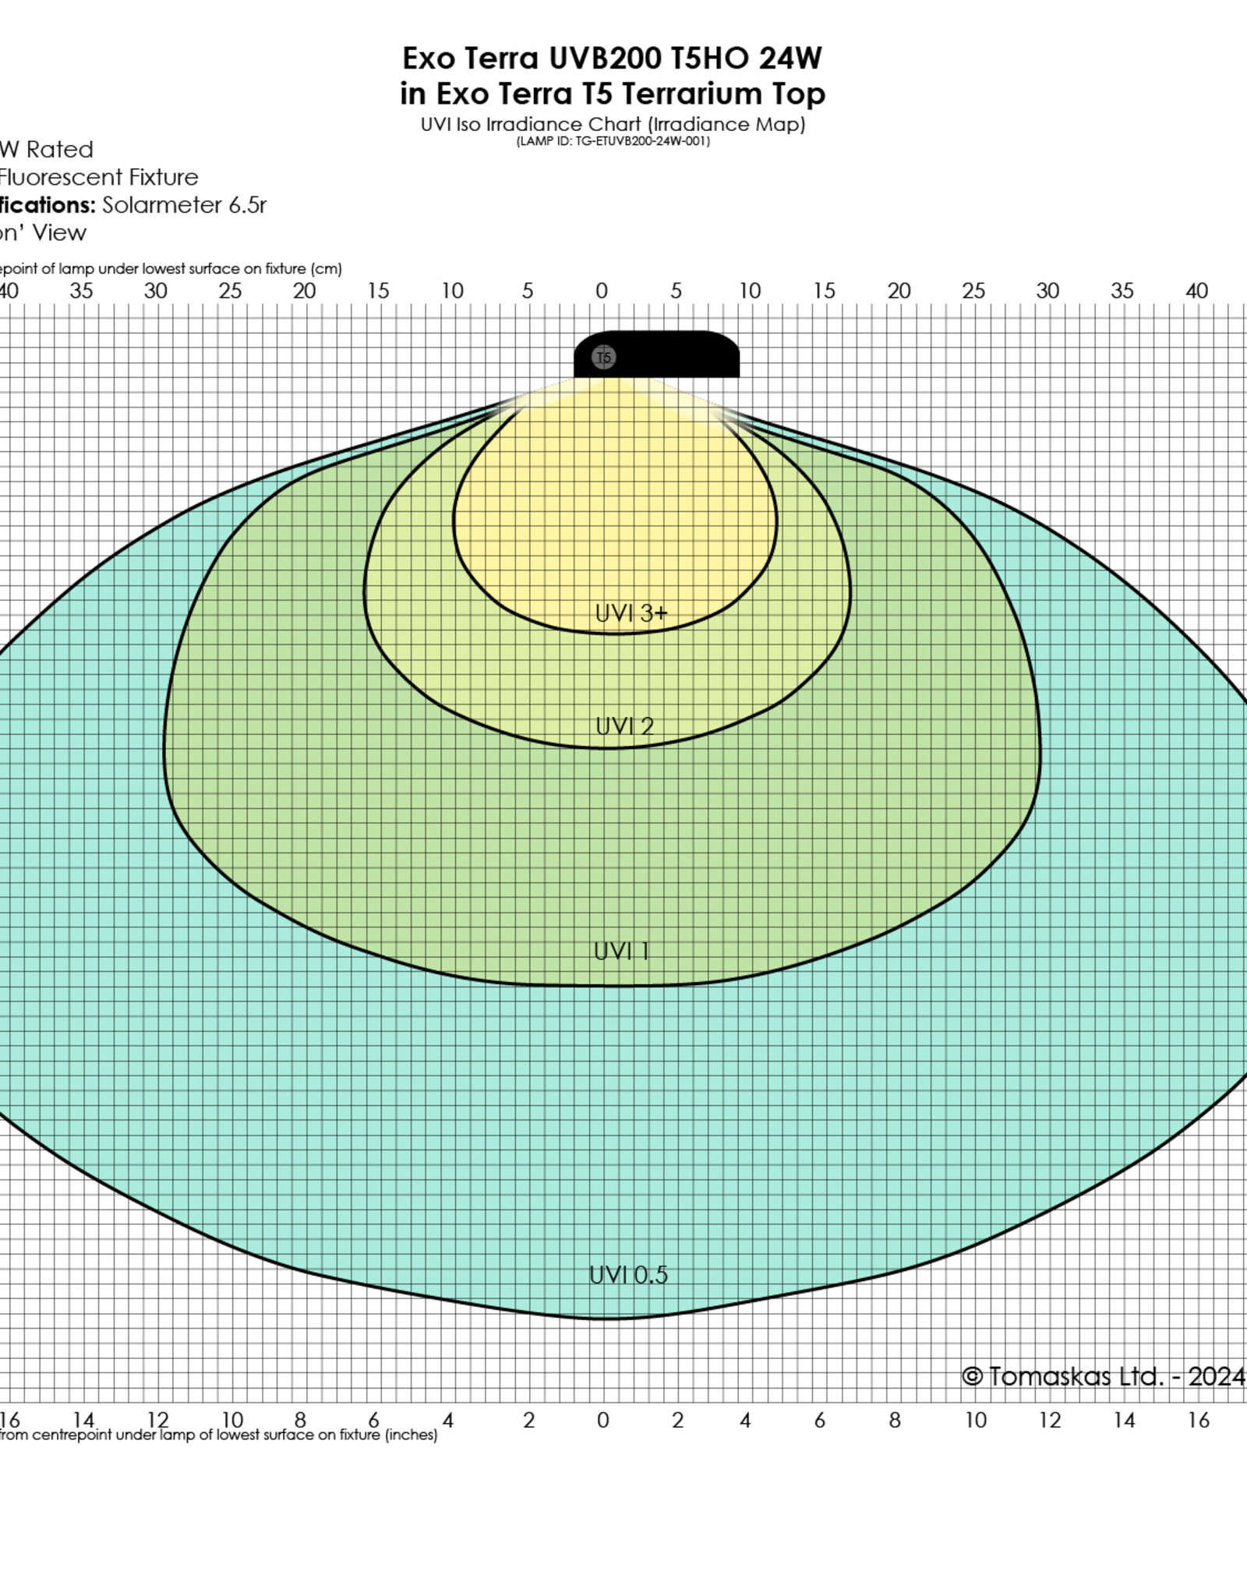Click the heading "in Exo Terra T5 Terrarium Top"
This screenshot has width=1247, height=1596.
[613, 94]
